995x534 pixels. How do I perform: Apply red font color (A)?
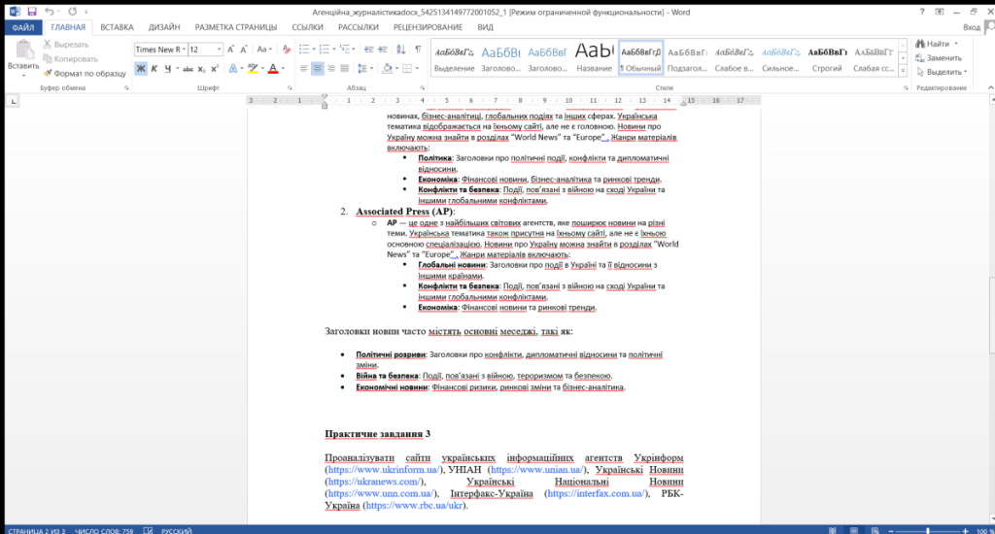[x=273, y=69]
